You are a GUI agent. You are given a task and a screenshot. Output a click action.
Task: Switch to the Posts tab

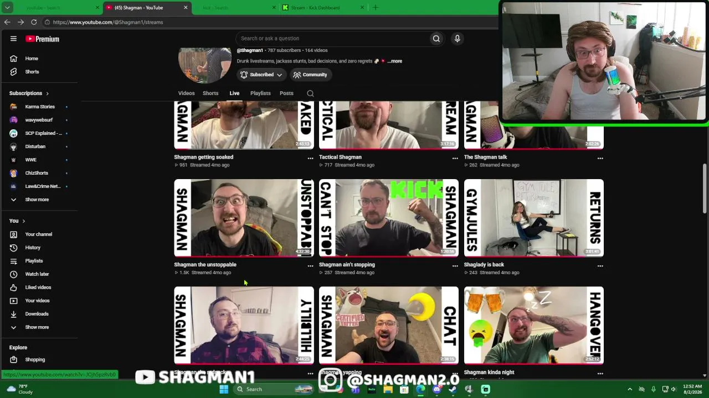[x=286, y=93]
